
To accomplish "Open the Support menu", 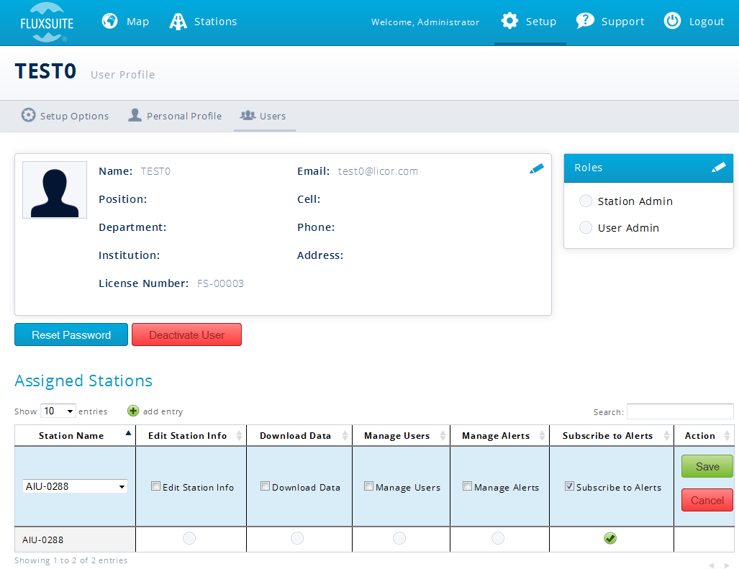I will pos(610,22).
